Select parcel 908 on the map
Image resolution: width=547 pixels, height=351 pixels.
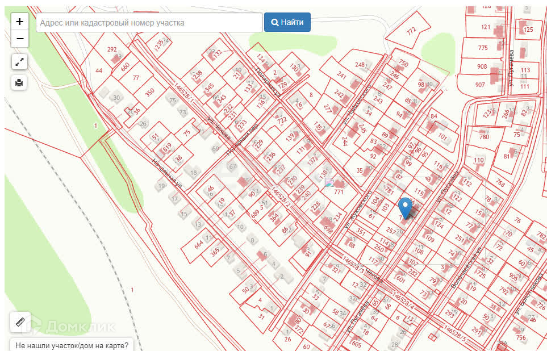(482, 66)
